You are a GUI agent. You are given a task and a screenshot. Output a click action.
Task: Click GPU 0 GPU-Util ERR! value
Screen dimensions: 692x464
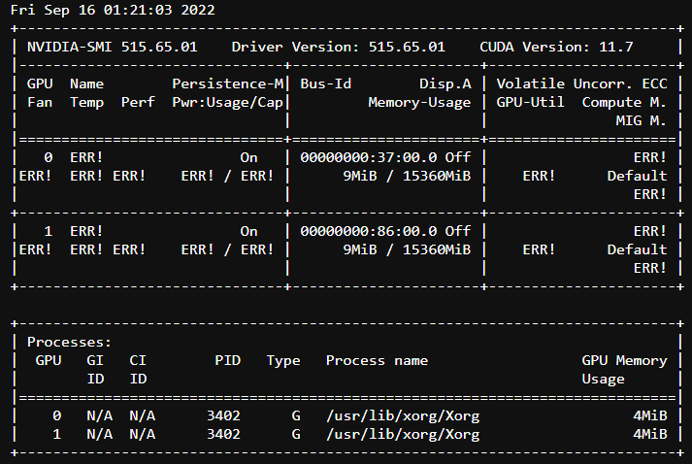tap(539, 176)
